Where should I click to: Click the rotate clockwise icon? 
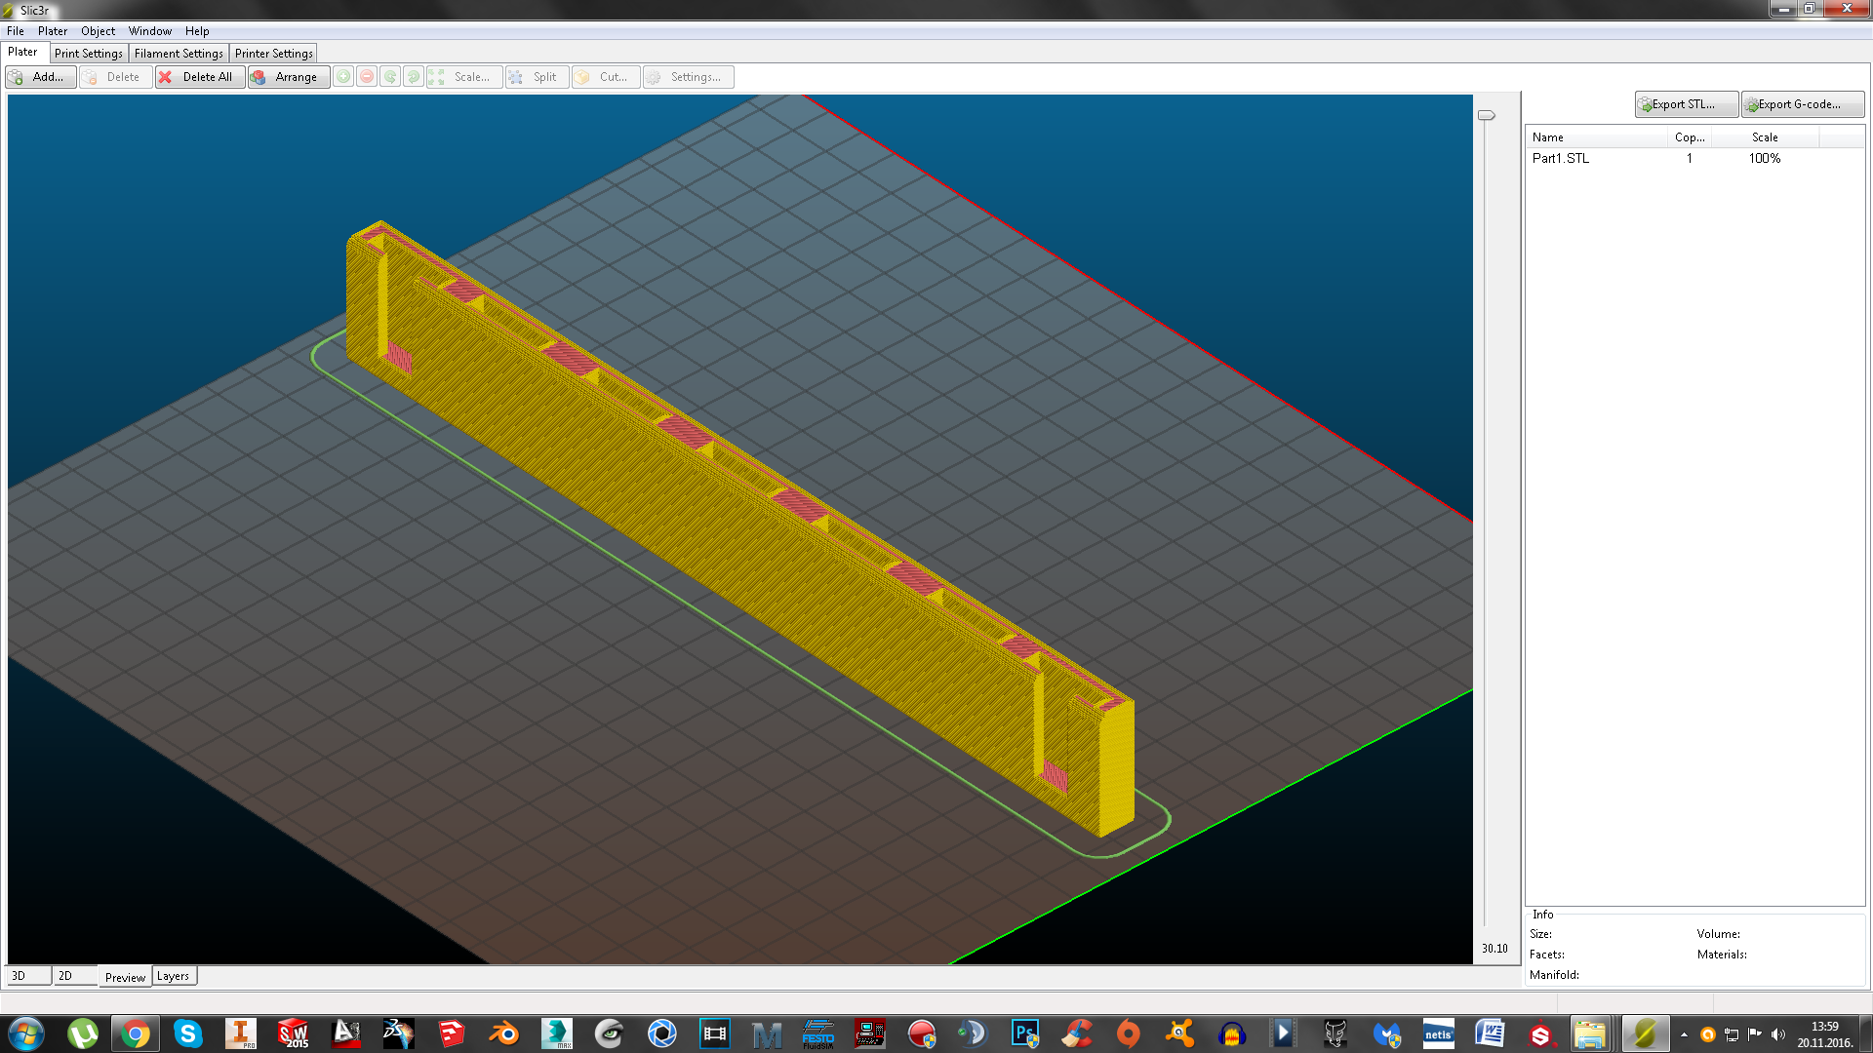[x=414, y=77]
